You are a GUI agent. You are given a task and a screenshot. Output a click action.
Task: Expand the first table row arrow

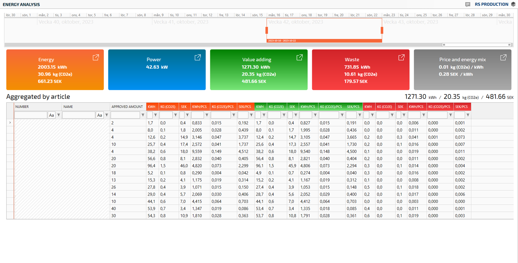click(x=10, y=123)
